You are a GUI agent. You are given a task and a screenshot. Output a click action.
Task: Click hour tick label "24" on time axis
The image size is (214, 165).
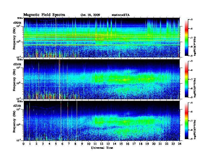coord(180,144)
